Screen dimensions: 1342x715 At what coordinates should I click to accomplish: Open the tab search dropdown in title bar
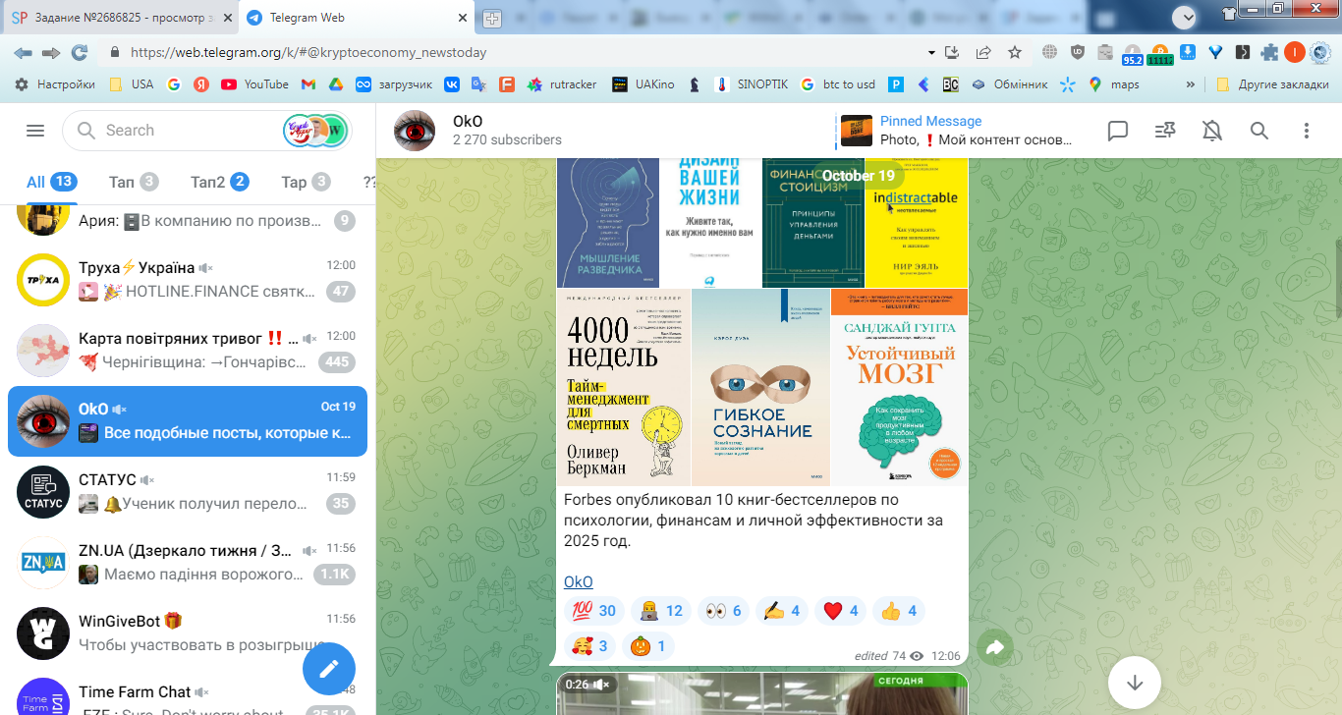click(1184, 17)
